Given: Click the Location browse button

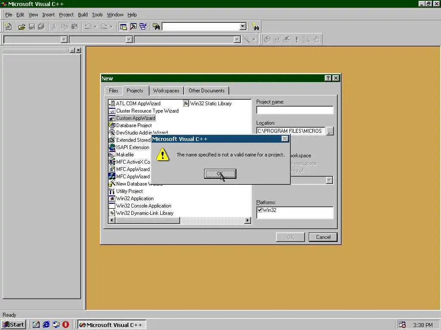Looking at the screenshot, I should click(329, 131).
